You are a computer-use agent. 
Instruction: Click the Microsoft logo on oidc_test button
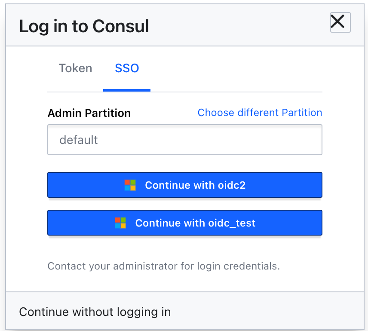pyautogui.click(x=120, y=223)
